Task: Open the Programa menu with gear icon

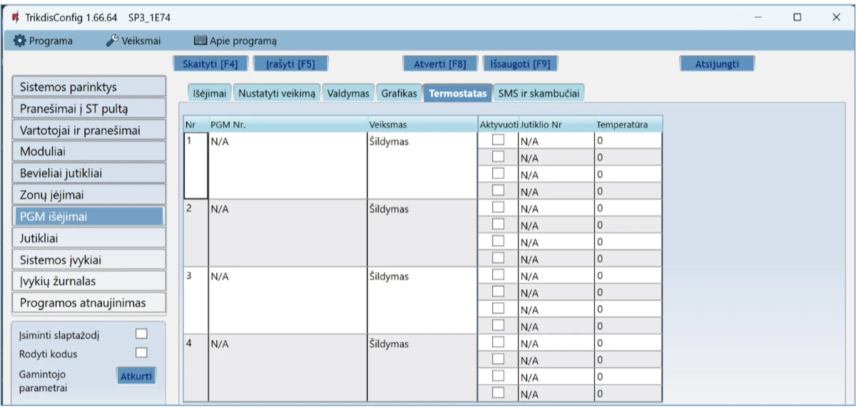Action: coord(44,41)
